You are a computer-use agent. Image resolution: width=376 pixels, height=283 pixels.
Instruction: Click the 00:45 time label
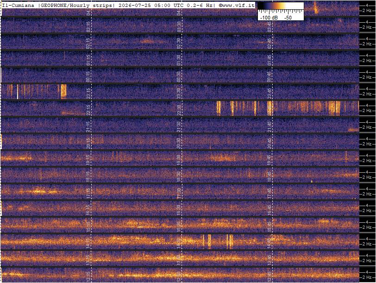click(269, 76)
